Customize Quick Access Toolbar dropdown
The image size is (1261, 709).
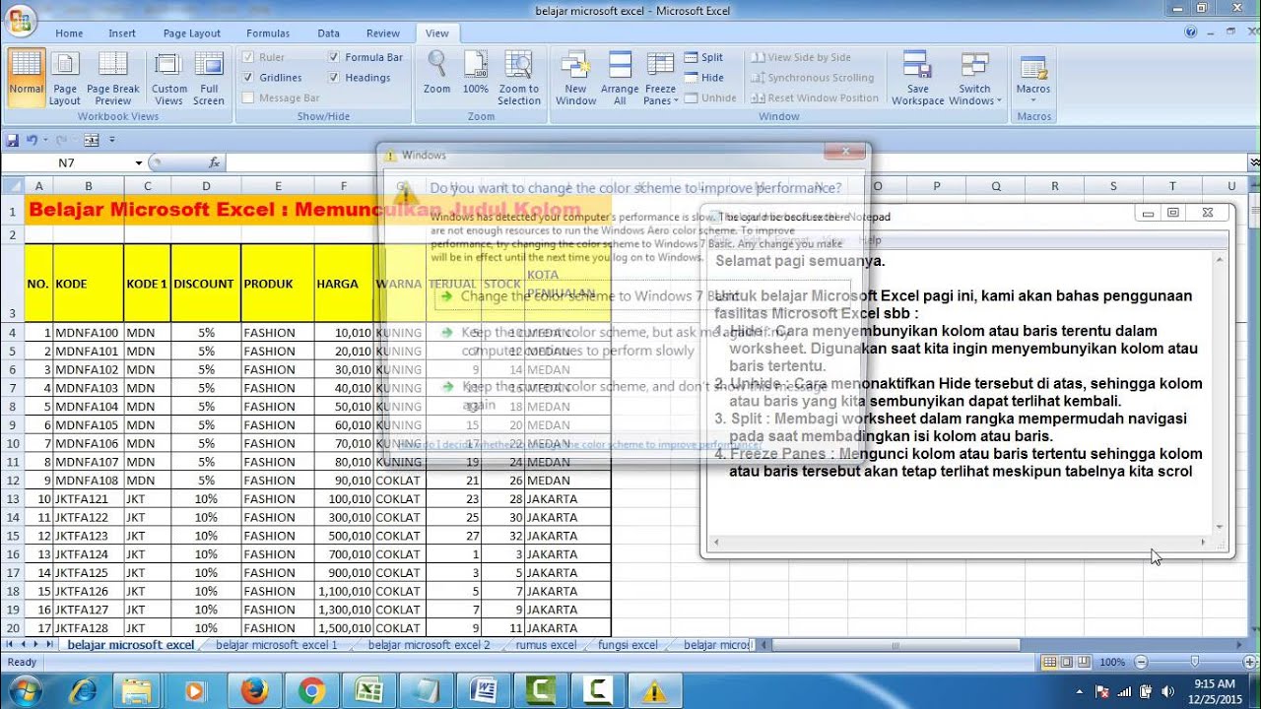tap(112, 140)
